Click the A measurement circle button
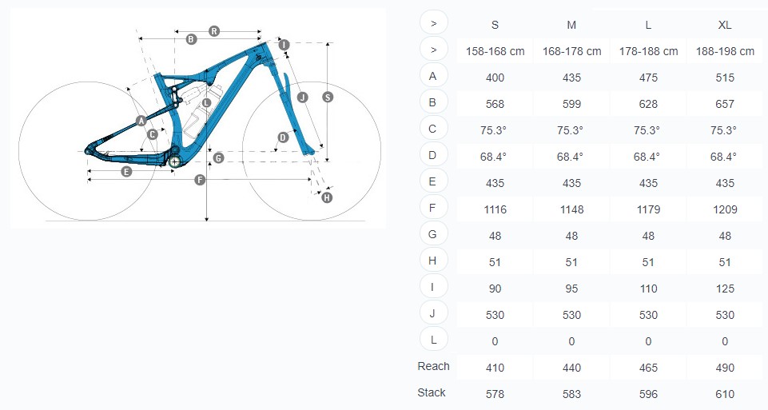Viewport: 768px width, 410px height. (433, 77)
